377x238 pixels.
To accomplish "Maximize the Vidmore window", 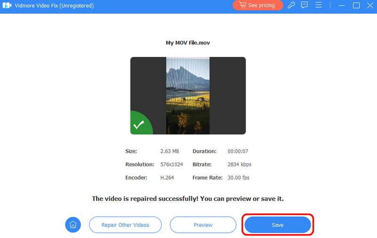I will click(356, 6).
